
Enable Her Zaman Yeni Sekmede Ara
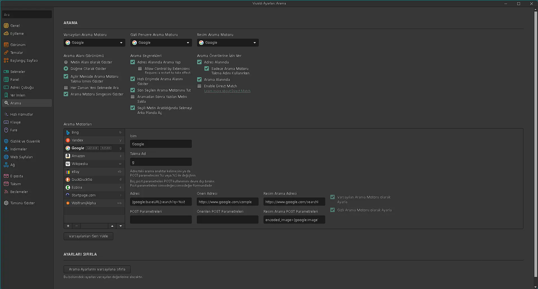pyautogui.click(x=66, y=88)
